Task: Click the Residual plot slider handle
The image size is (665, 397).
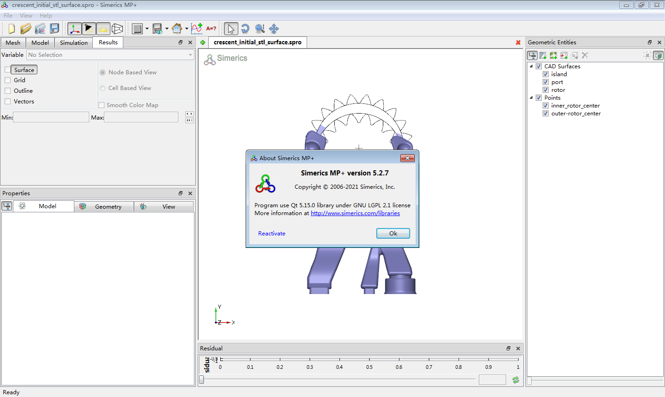Action: tap(201, 379)
